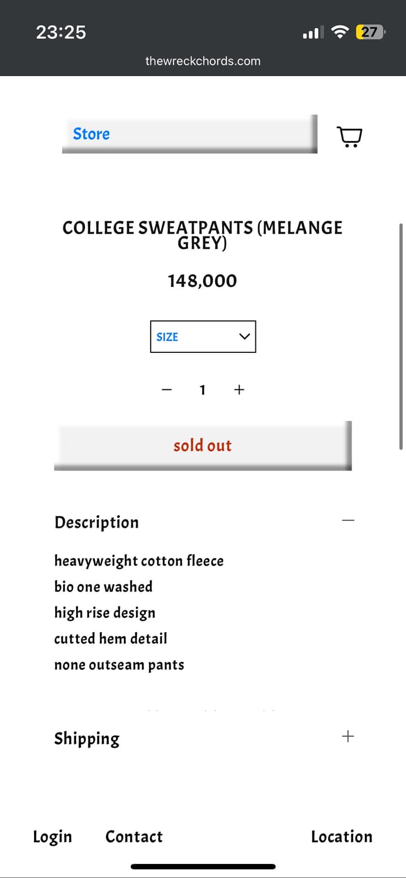Open the Contact link

(x=134, y=837)
